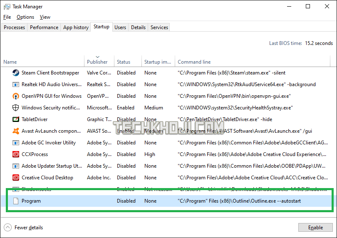337x238 pixels.
Task: Maximize the Task Manager window
Action: pyautogui.click(x=308, y=7)
